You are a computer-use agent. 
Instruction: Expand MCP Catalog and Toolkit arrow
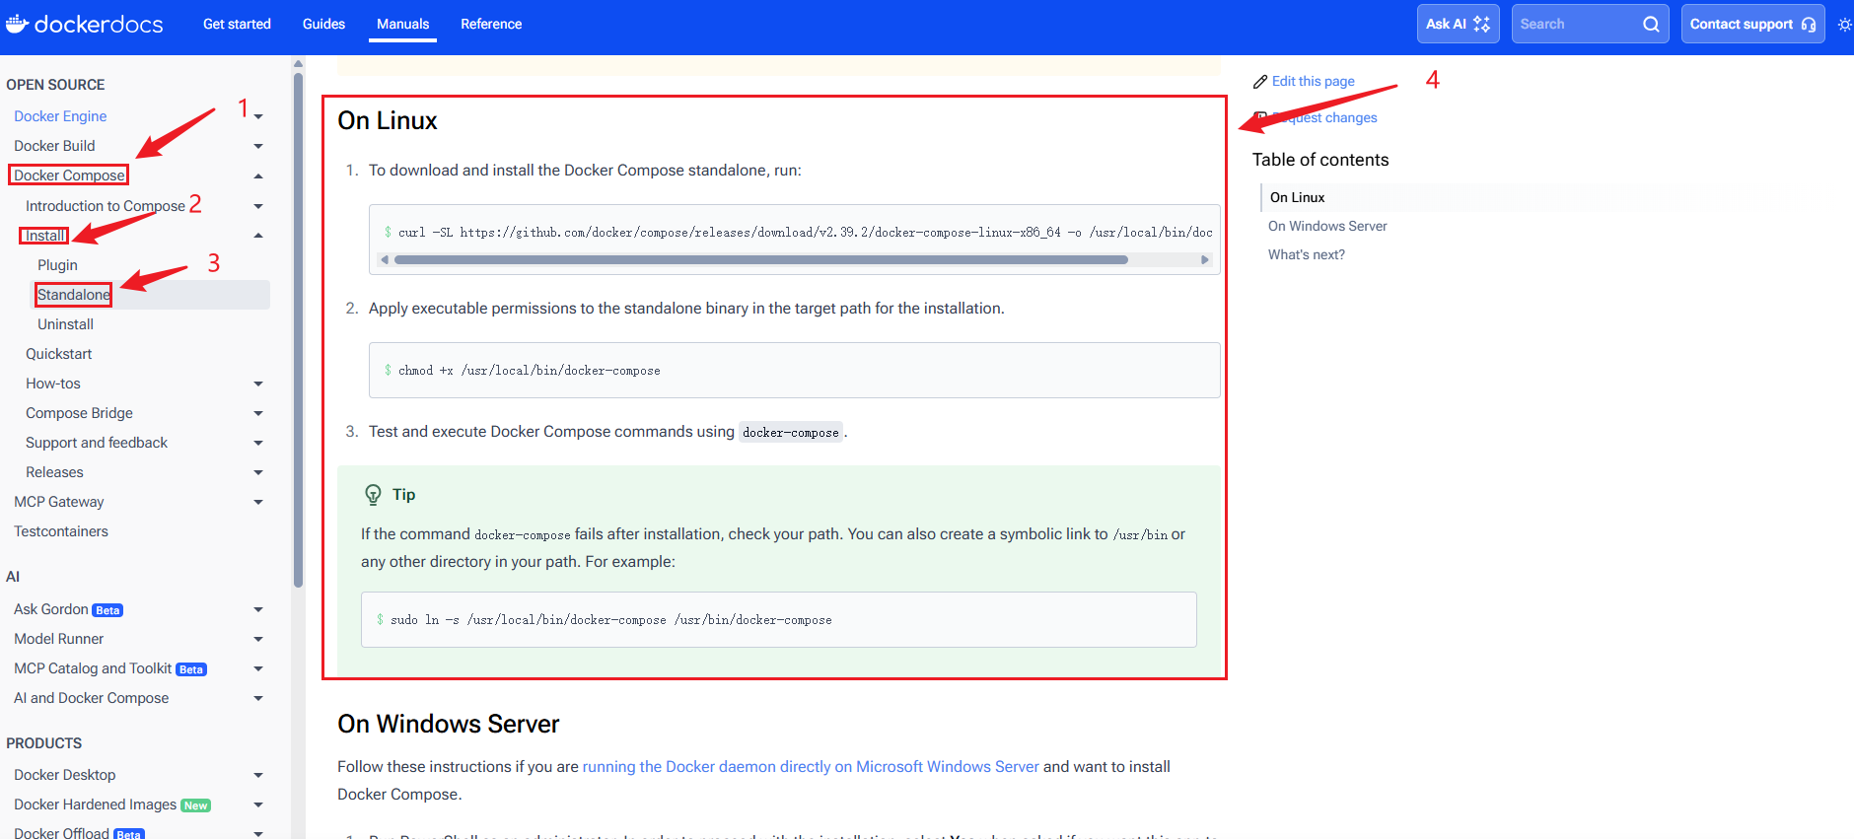(x=258, y=668)
